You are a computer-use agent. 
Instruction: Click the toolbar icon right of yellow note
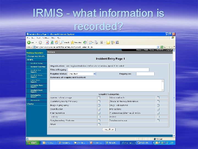click(x=113, y=42)
